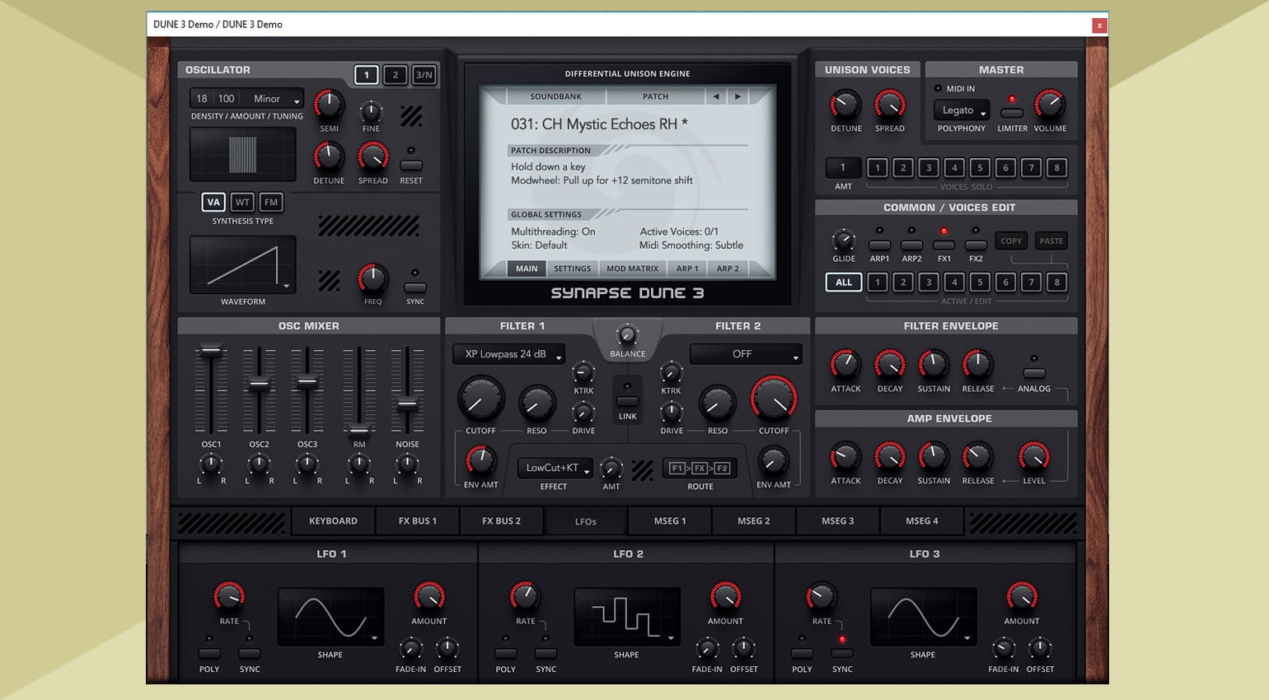Click the Filter Envelope ATTACK knob
Viewport: 1269px width, 700px height.
click(x=845, y=365)
